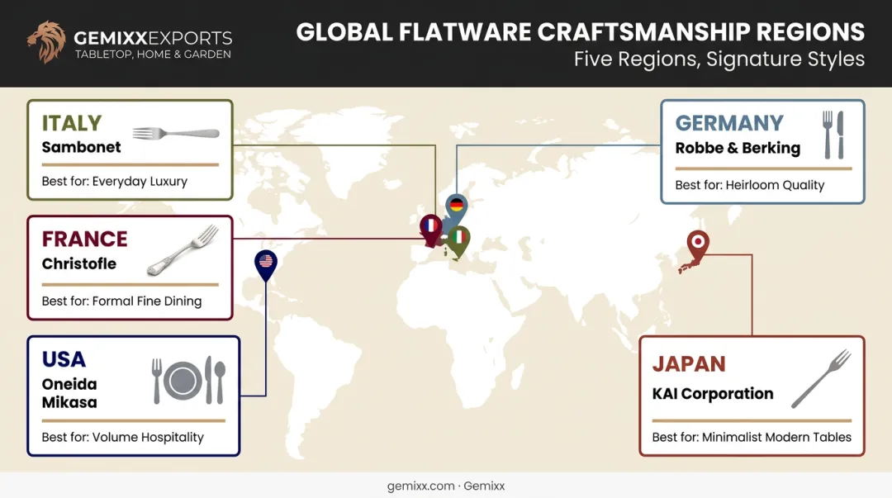
Task: Select the GERMANY heading
Action: (x=729, y=123)
